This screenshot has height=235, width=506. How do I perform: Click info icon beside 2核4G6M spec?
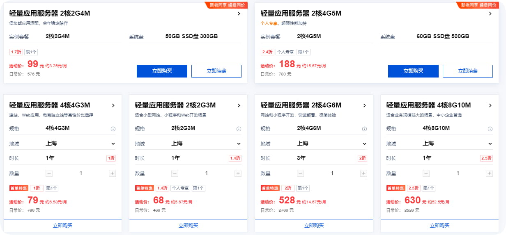364,129
